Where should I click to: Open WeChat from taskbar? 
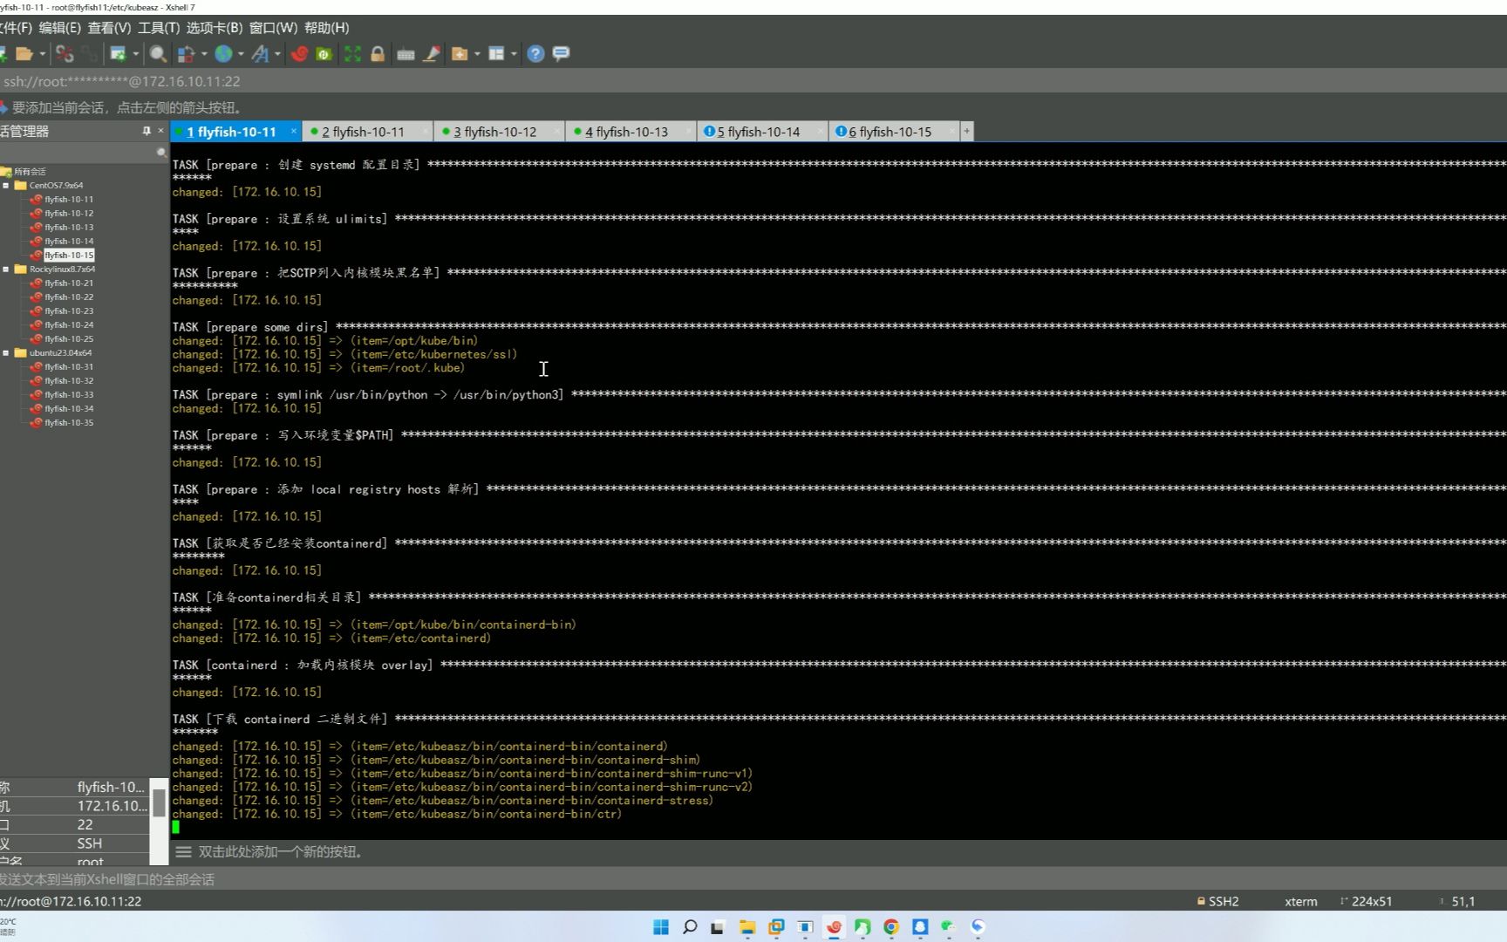pyautogui.click(x=949, y=927)
